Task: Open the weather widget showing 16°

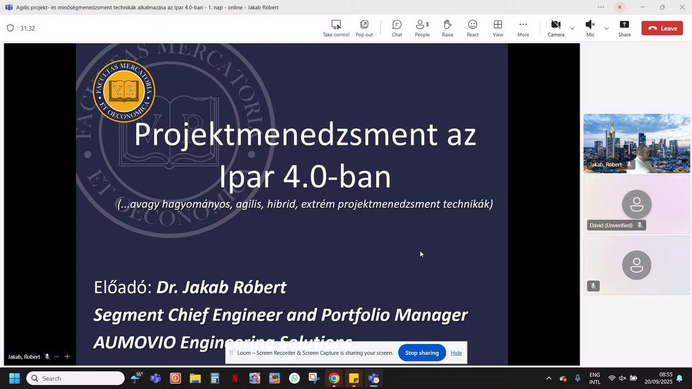Action: (136, 378)
